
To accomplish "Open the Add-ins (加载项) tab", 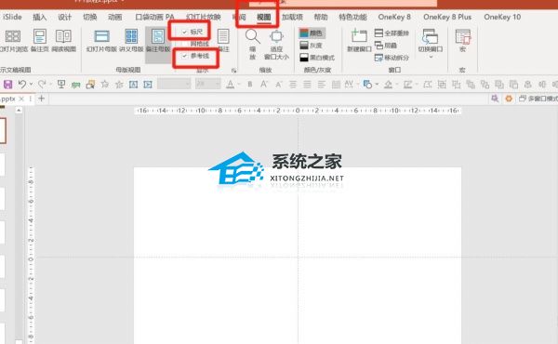I will coord(292,17).
